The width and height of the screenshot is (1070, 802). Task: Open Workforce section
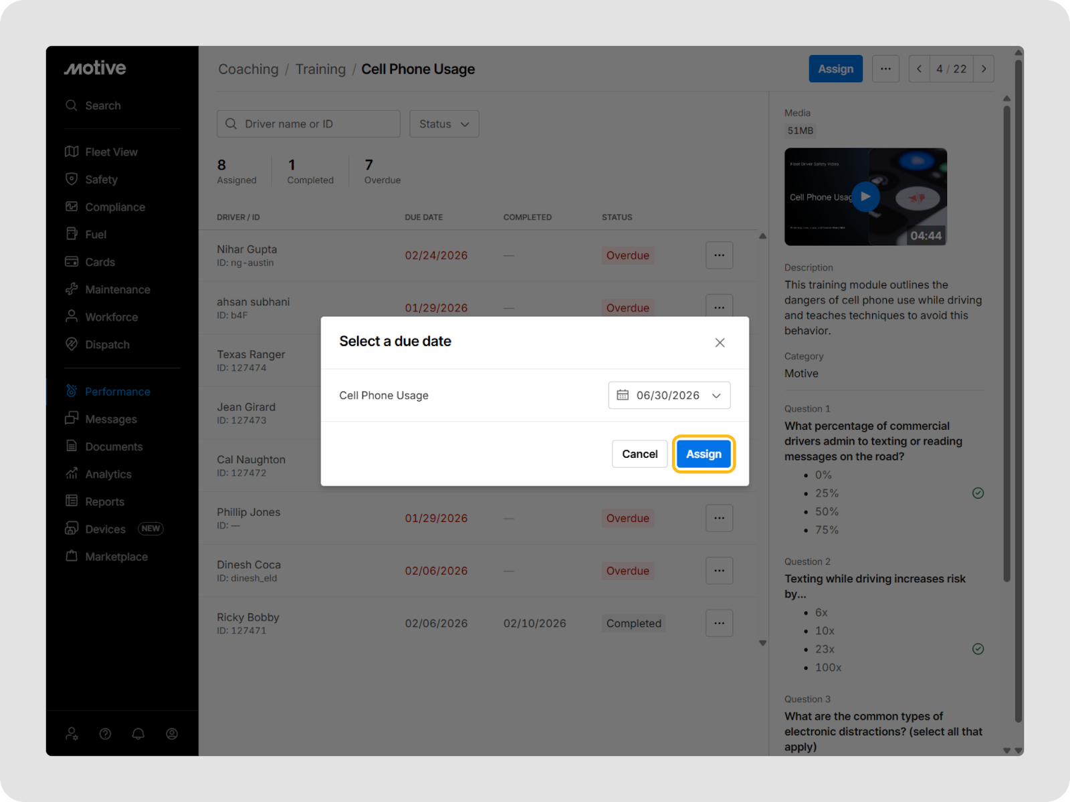101,317
